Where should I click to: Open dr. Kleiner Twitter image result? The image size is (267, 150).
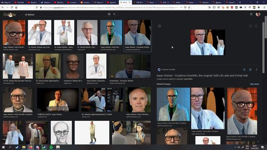coord(102,100)
